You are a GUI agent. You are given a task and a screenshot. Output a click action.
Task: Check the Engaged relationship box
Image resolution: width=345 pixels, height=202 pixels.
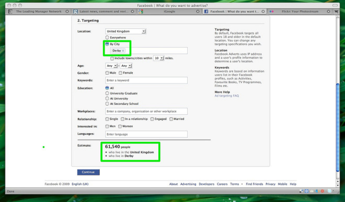[x=152, y=119]
